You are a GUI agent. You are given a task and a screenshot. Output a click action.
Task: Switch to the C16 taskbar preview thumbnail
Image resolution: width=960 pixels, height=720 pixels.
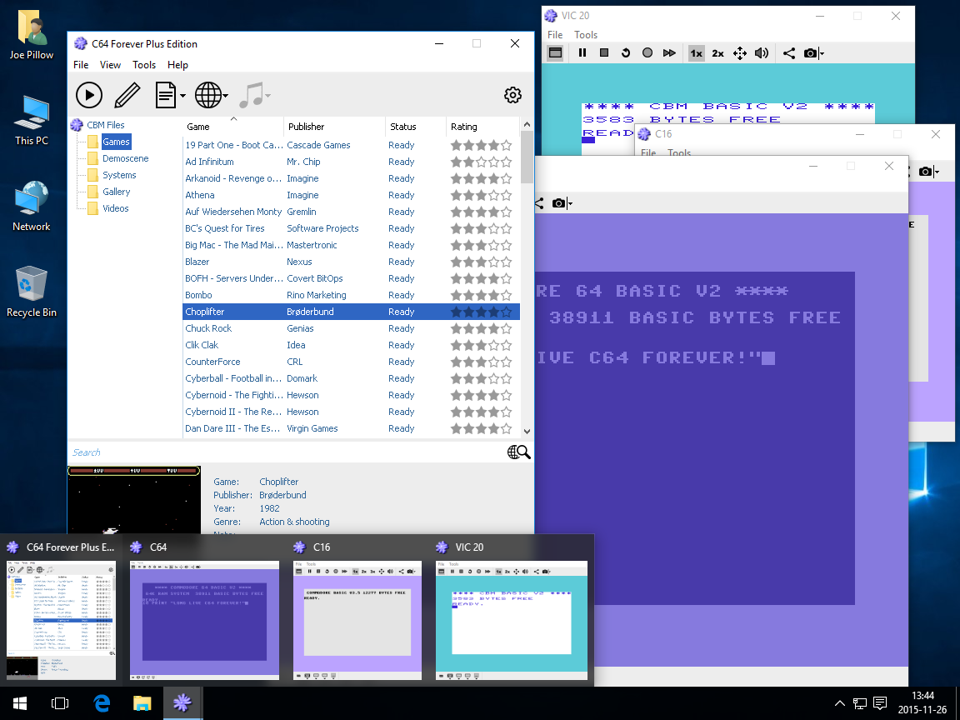[x=357, y=620]
